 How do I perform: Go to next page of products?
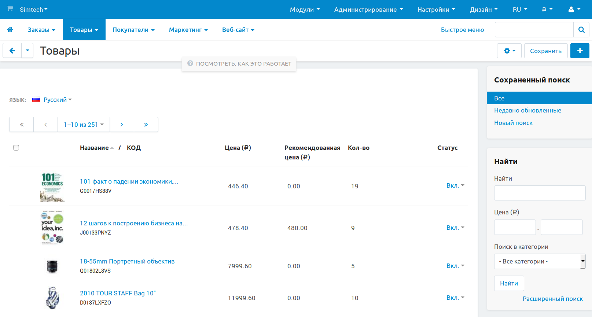[122, 125]
